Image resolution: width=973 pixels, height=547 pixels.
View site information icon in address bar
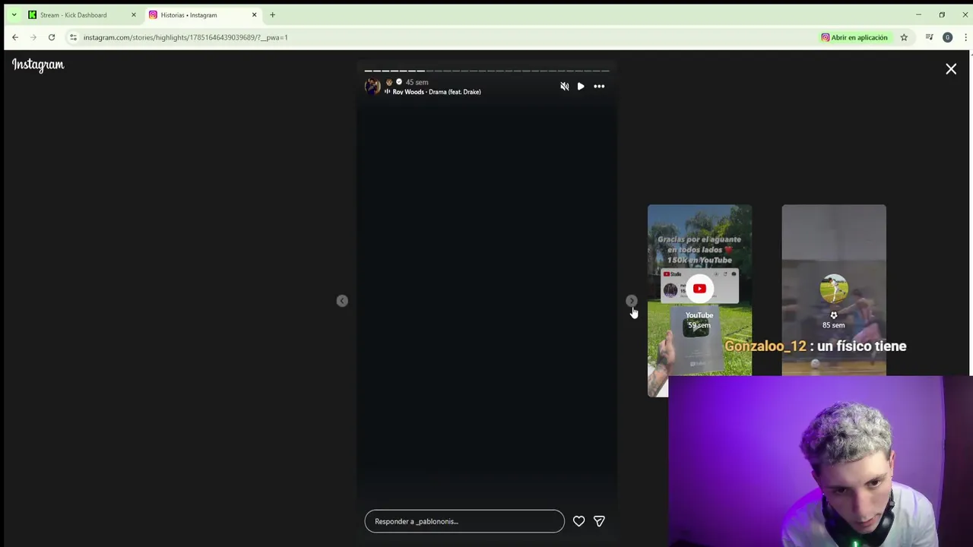click(73, 37)
